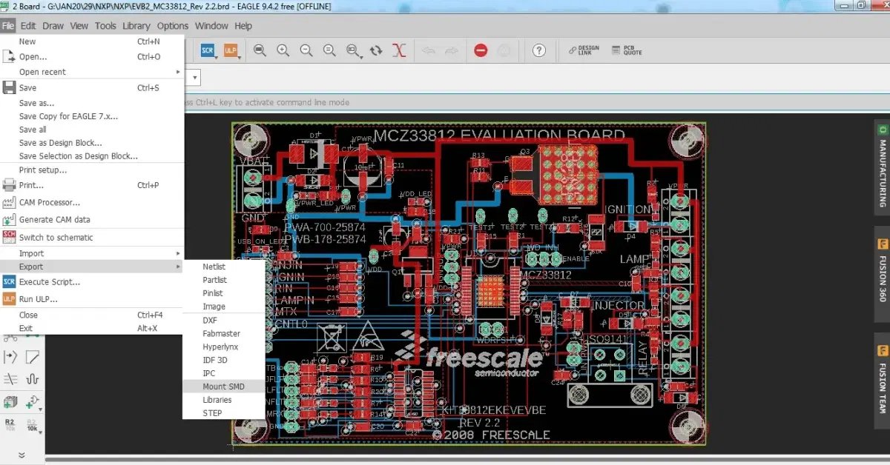Click Switch to schematic

(x=92, y=237)
